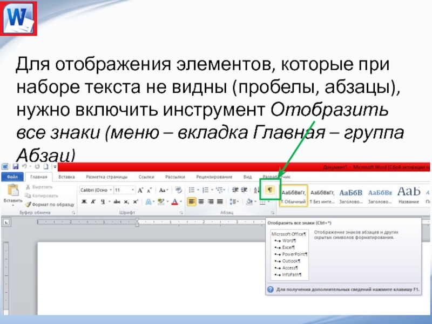
Task: Toggle the Show all marks (¶) button
Action: click(271, 190)
